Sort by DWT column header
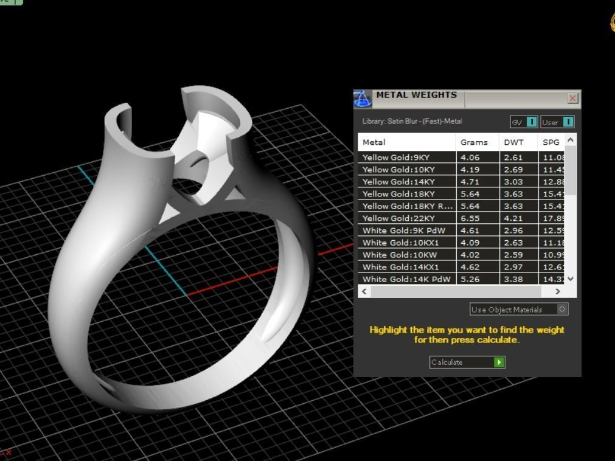The width and height of the screenshot is (615, 461). tap(518, 142)
